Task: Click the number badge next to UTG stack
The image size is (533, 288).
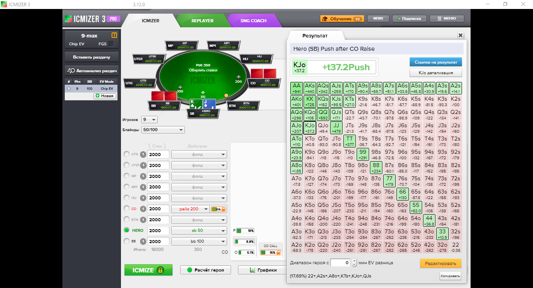Action: click(143, 155)
